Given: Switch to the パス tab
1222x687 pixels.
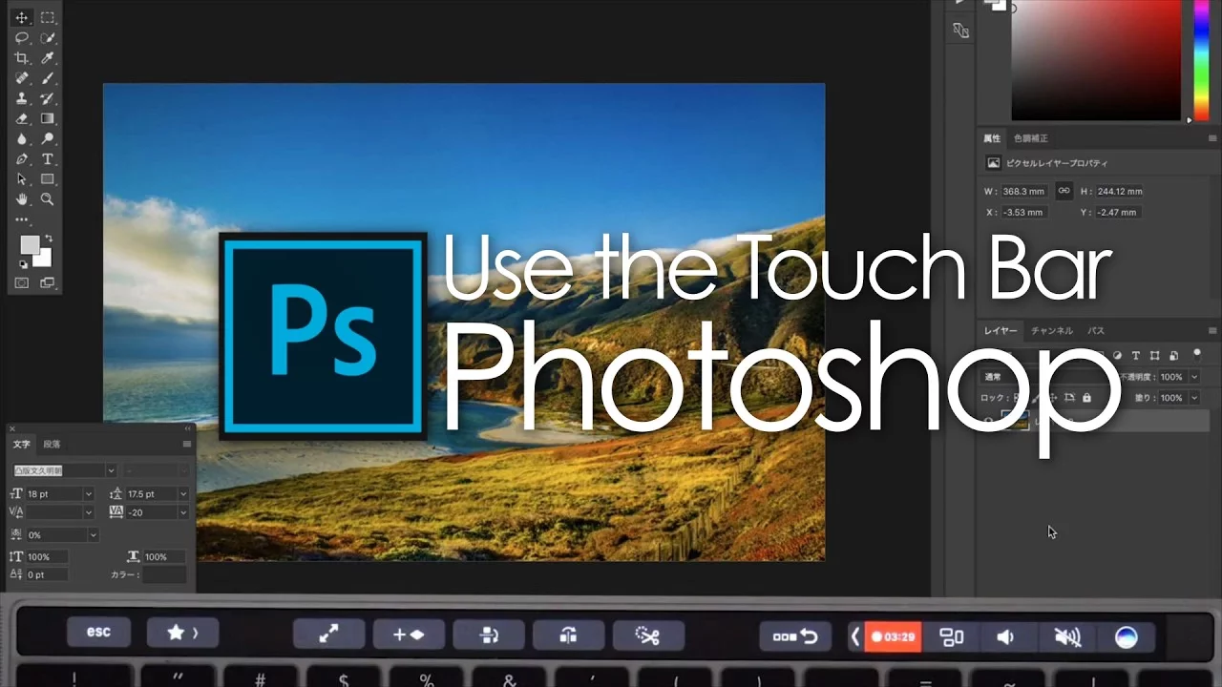Looking at the screenshot, I should [x=1096, y=330].
